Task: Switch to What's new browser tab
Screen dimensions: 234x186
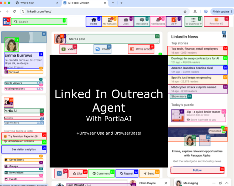Action: [x=37, y=3]
